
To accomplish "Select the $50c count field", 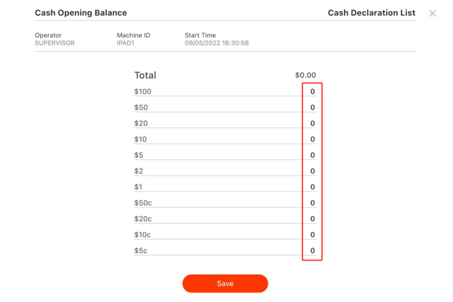I will click(312, 203).
